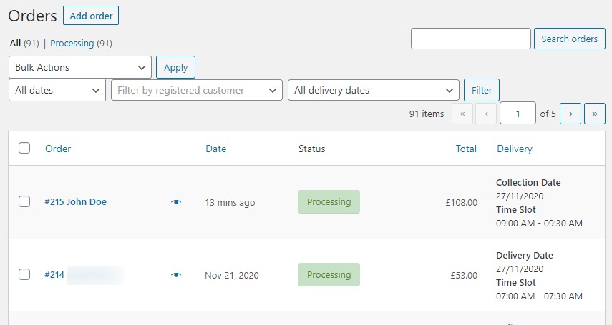Focus the search orders text field
612x325 pixels.
[x=471, y=39]
